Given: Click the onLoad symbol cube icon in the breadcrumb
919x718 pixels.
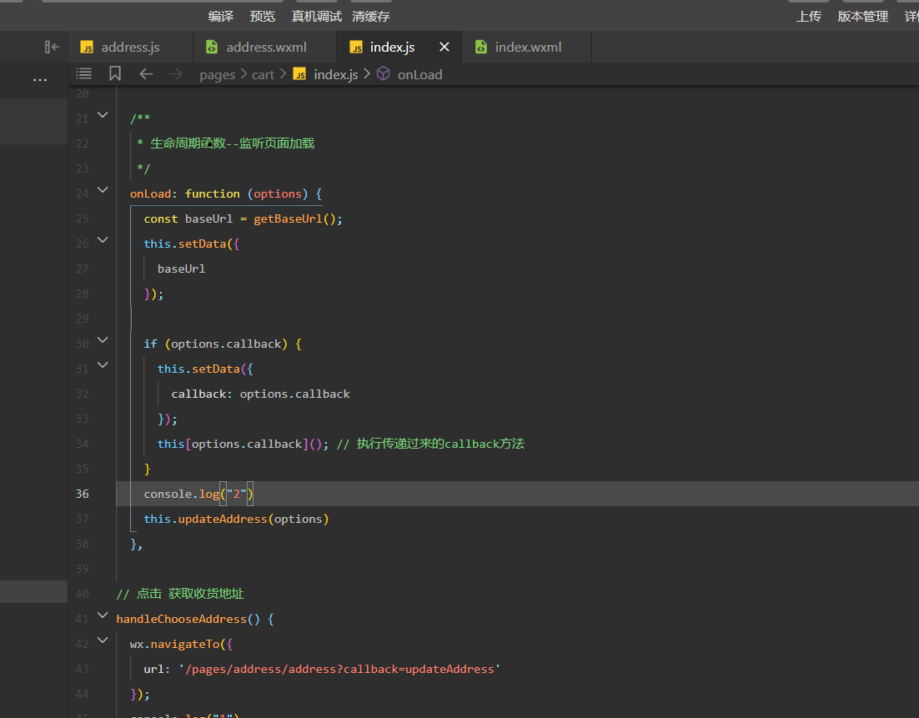Looking at the screenshot, I should pyautogui.click(x=384, y=74).
